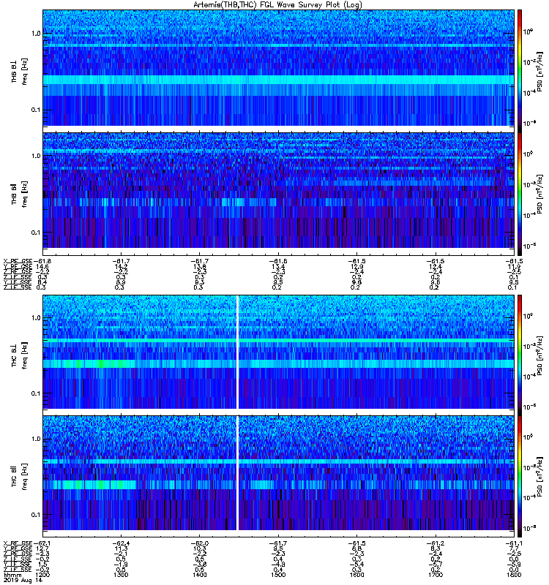Image resolution: width=549 pixels, height=585 pixels.
Task: Click the 1700 time tick label
Action: (x=436, y=575)
